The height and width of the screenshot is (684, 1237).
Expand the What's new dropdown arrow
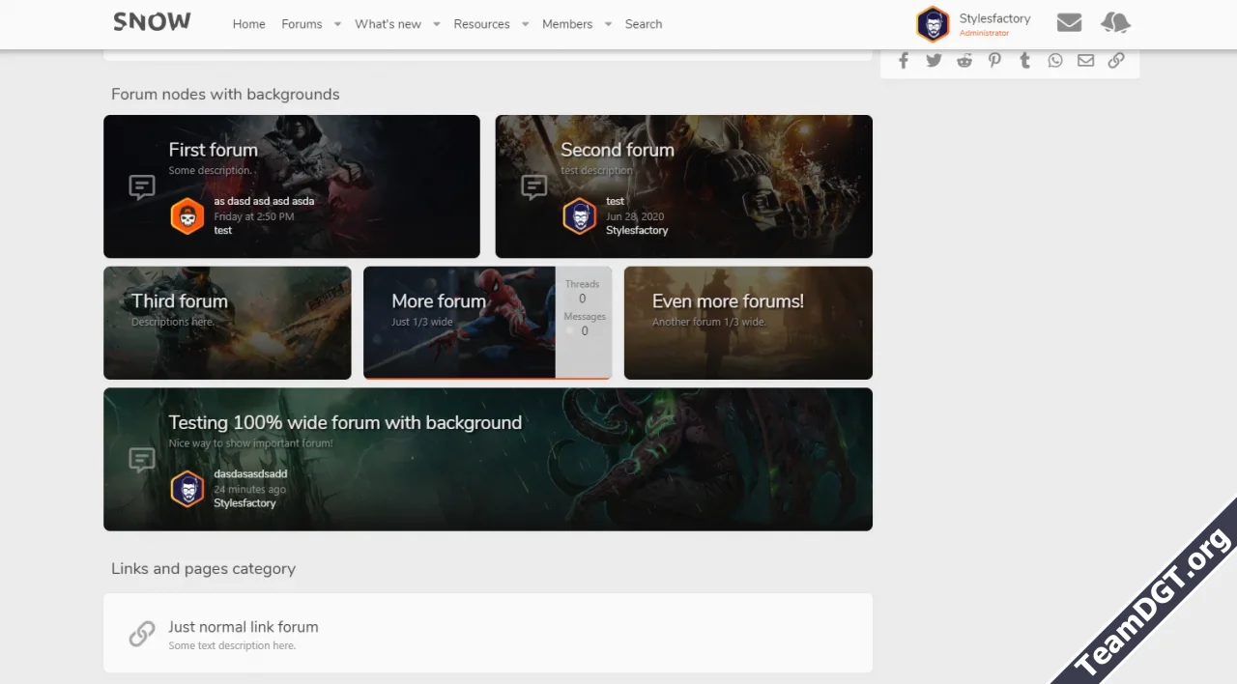[436, 24]
